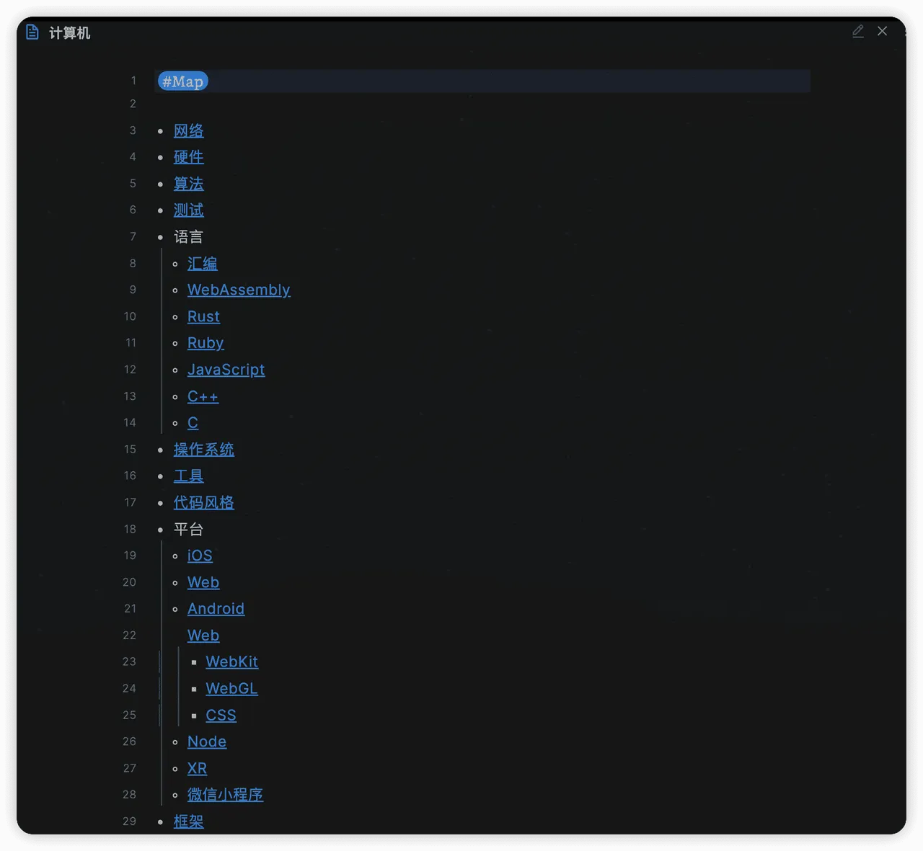Open the 网络 link
The width and height of the screenshot is (923, 851).
point(188,131)
